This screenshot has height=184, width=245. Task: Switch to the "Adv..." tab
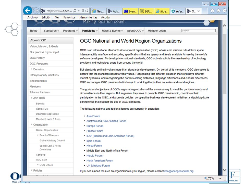coord(115,11)
